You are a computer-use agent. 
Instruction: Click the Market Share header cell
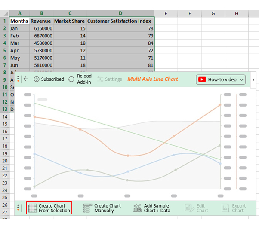(70, 21)
